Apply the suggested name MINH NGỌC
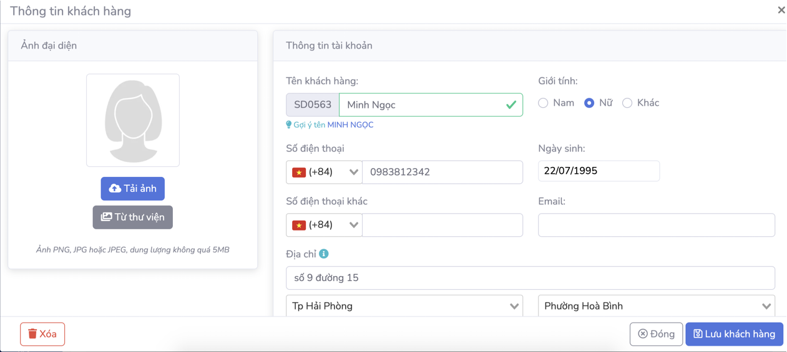The width and height of the screenshot is (787, 352). (x=350, y=125)
